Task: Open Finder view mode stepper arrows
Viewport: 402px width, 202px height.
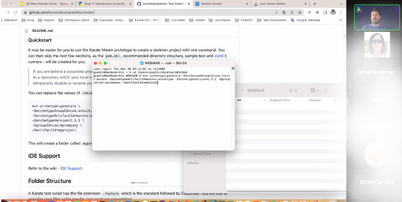Action: [x=296, y=90]
